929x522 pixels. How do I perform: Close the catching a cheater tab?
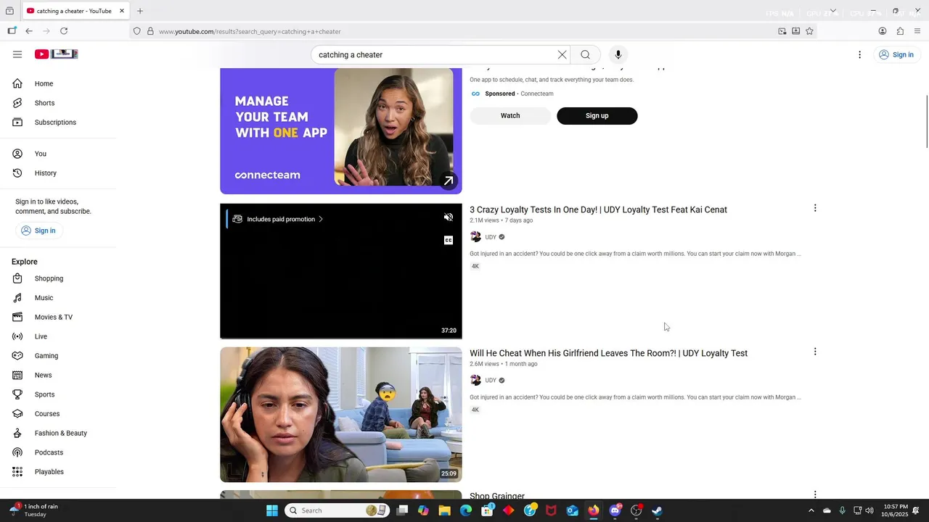coord(122,11)
